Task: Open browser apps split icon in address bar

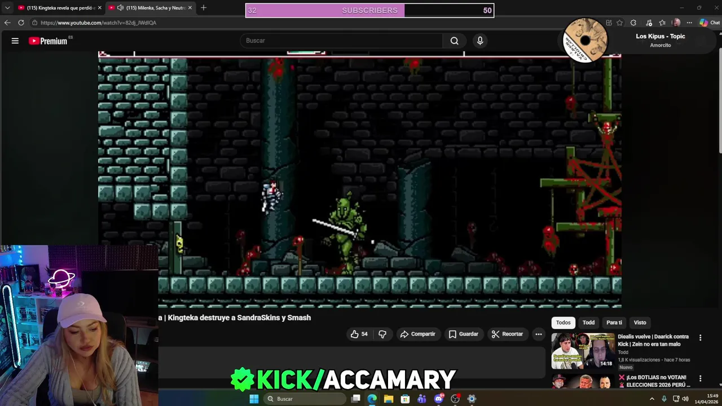Action: 609,23
